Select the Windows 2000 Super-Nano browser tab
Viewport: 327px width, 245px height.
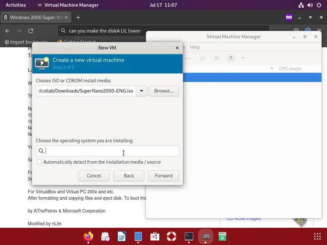(x=36, y=17)
